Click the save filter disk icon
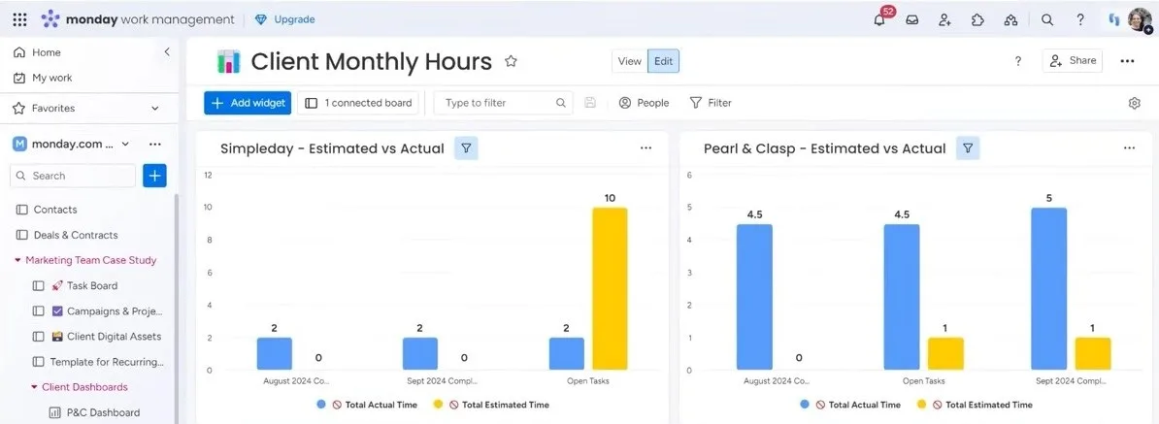Screen dimensions: 1159x424 click(x=590, y=103)
